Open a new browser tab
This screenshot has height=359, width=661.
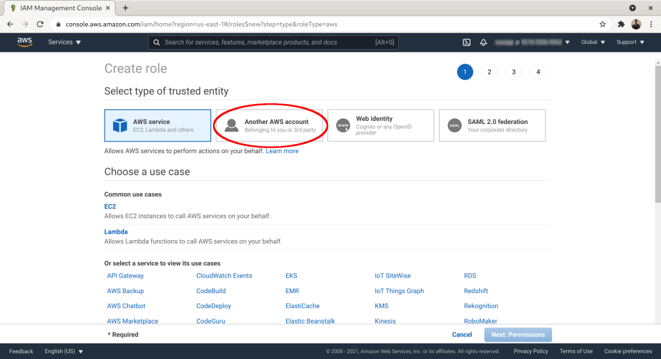tap(125, 8)
